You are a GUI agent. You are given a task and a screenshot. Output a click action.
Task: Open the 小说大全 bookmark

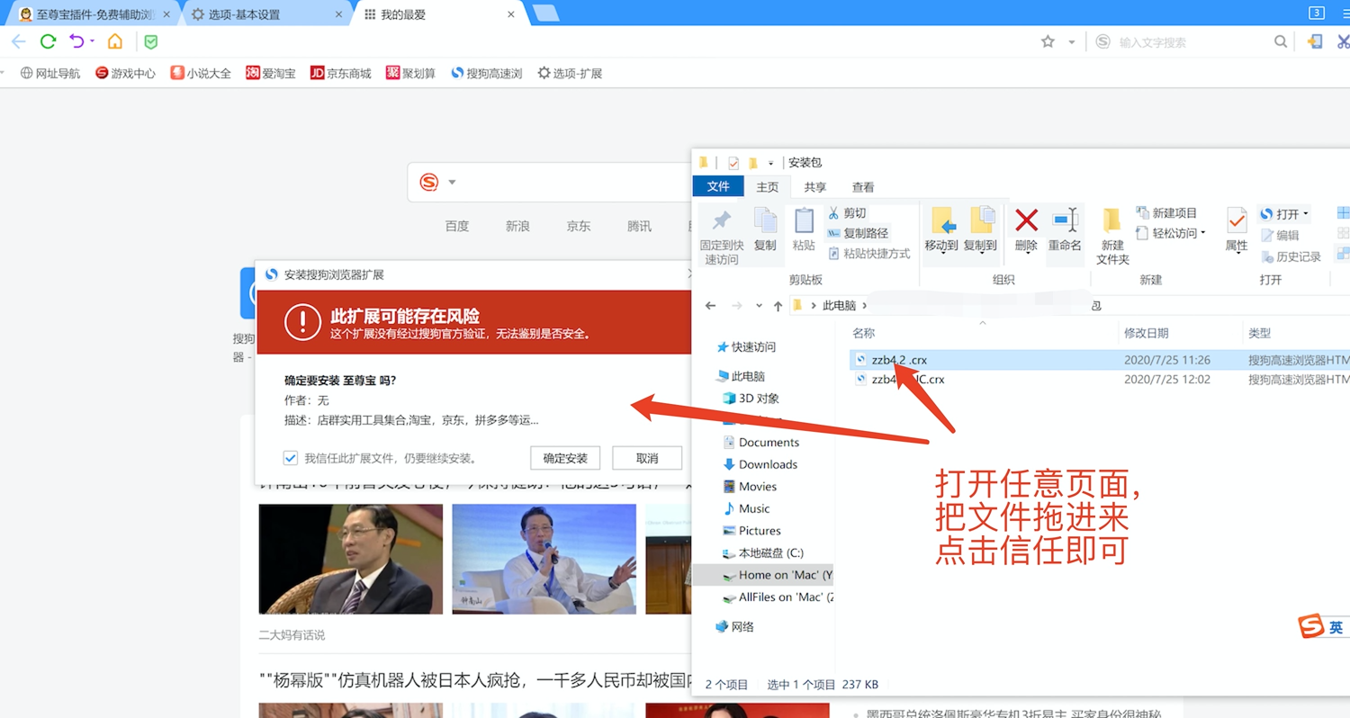point(201,74)
